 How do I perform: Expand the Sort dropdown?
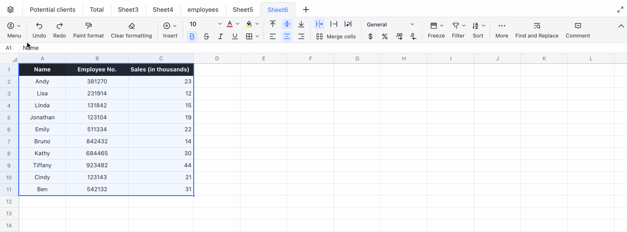(484, 26)
